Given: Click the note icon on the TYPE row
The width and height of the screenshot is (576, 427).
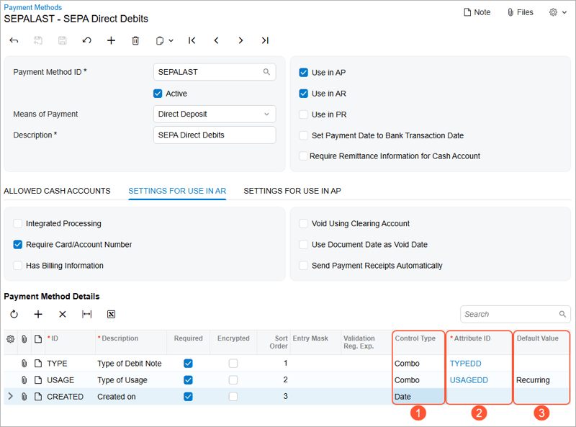Looking at the screenshot, I should (38, 364).
